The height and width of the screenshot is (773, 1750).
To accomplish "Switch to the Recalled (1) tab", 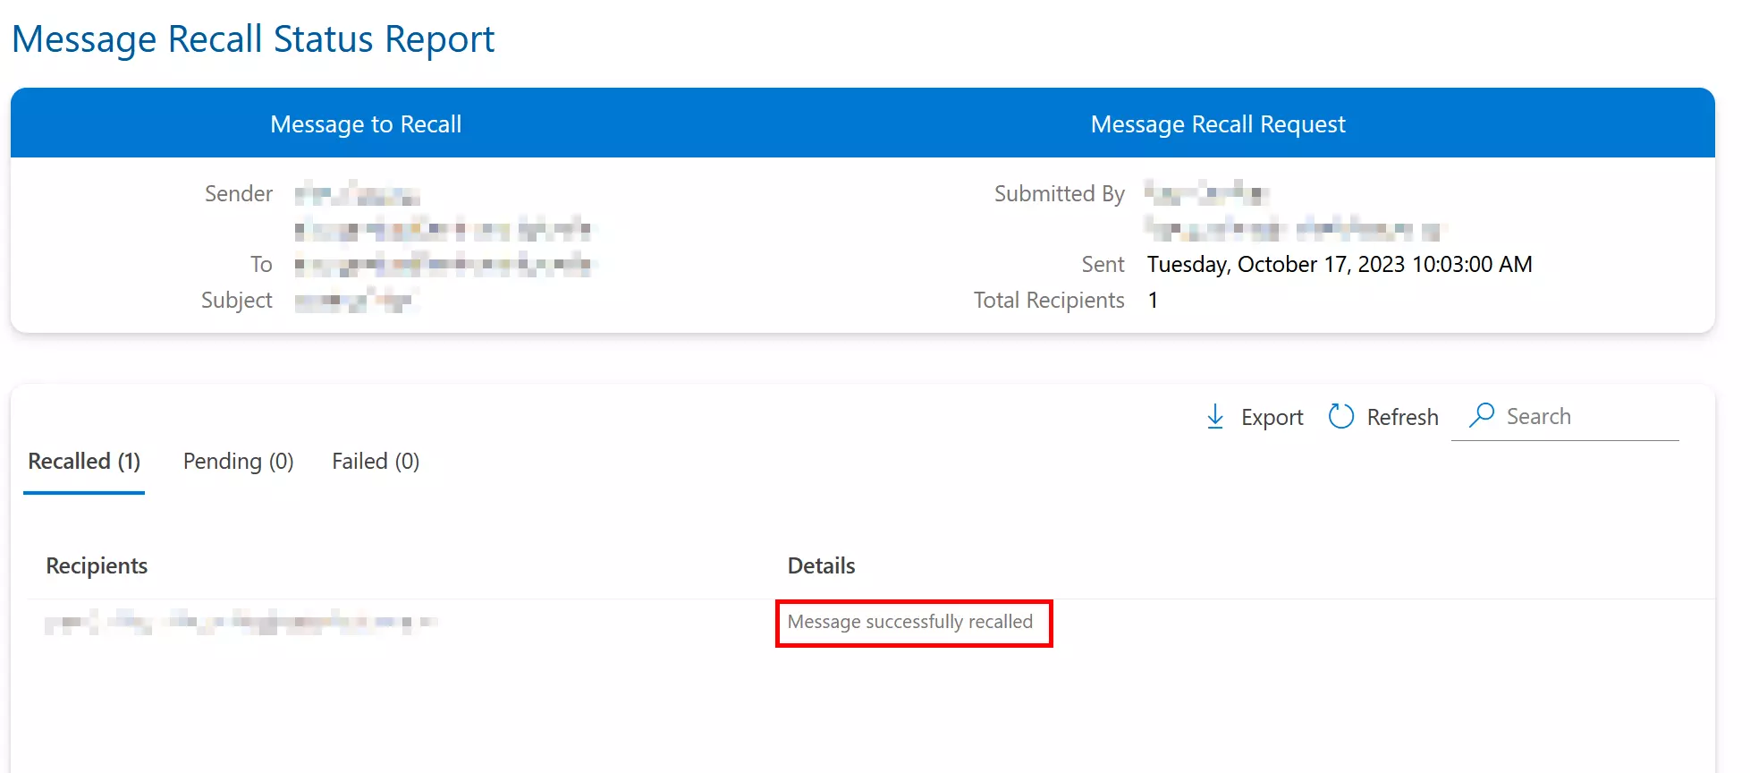I will [84, 462].
